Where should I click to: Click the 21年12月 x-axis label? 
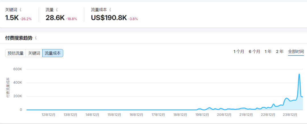pyautogui.click(x=246, y=115)
